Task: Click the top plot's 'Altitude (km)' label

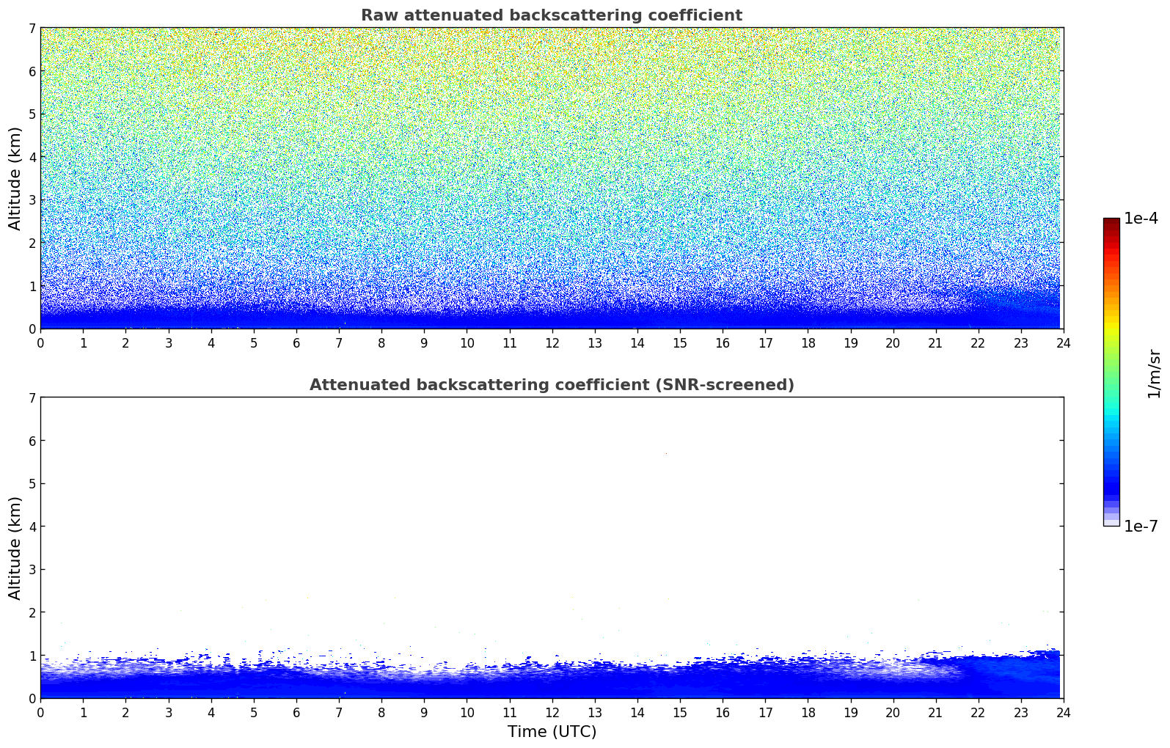Action: click(x=15, y=178)
